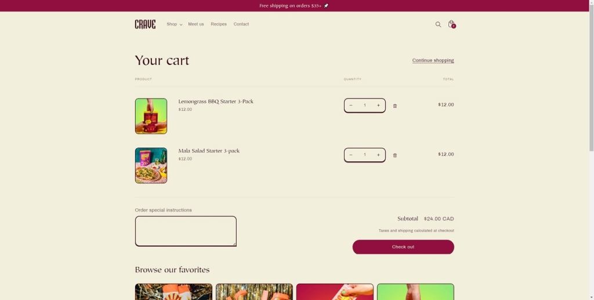594x300 pixels.
Task: Open the Recipes menu item
Action: (x=219, y=24)
